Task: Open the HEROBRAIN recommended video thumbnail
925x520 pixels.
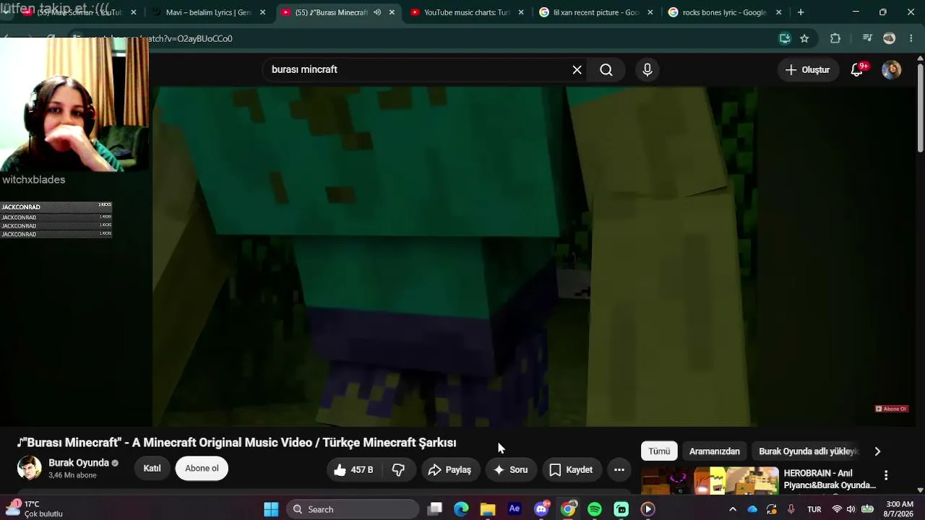Action: pyautogui.click(x=710, y=481)
